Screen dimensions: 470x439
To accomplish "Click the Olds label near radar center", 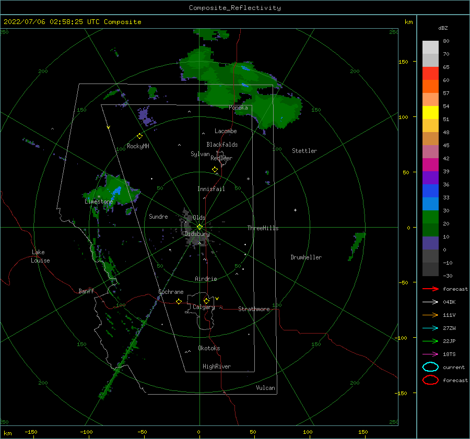I will coord(199,218).
